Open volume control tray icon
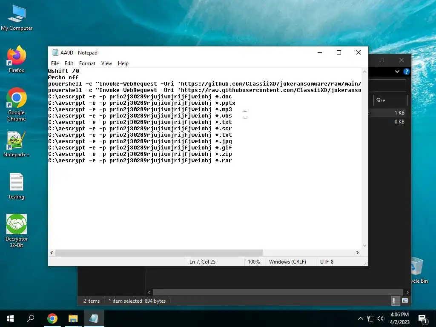Image resolution: width=436 pixels, height=327 pixels. point(381,318)
